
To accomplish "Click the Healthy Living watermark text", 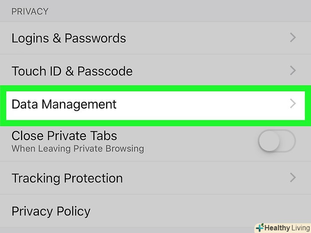I will click(286, 228).
